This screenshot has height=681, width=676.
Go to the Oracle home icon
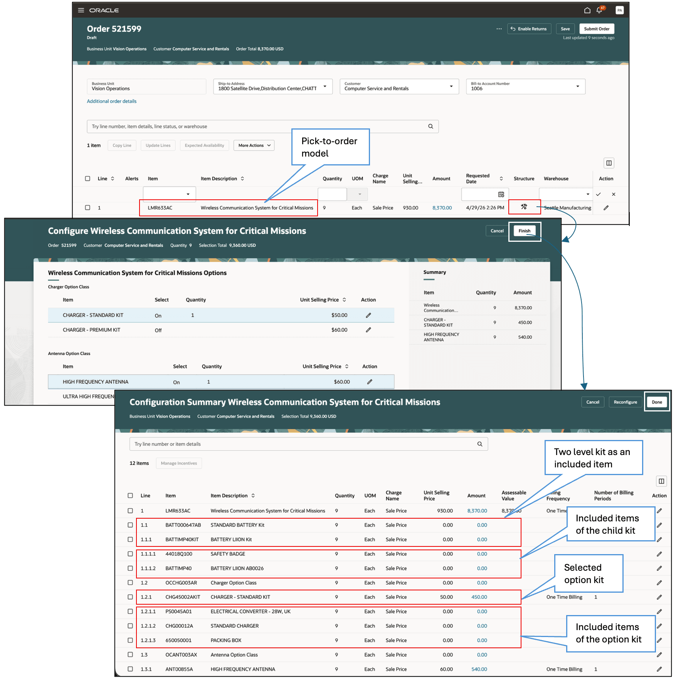point(587,10)
